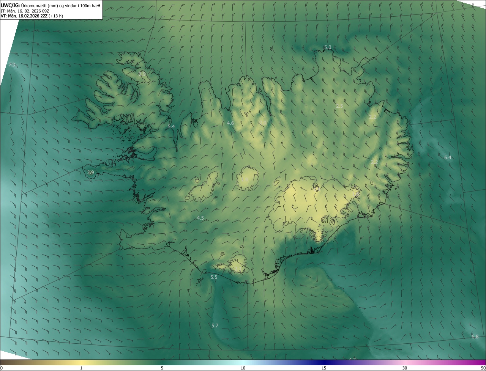Viewport: 486px width, 371px height.
Task: Select the 4.5 value label in southwest Iceland
Action: coord(200,218)
